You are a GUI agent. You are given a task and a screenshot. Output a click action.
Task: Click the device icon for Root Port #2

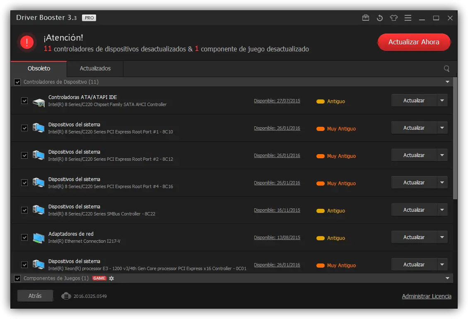click(39, 156)
